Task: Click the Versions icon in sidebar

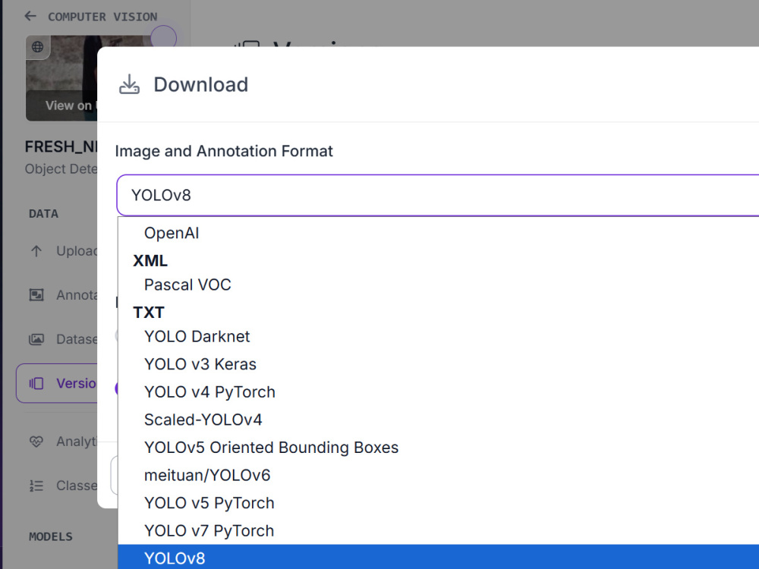Action: 36,384
